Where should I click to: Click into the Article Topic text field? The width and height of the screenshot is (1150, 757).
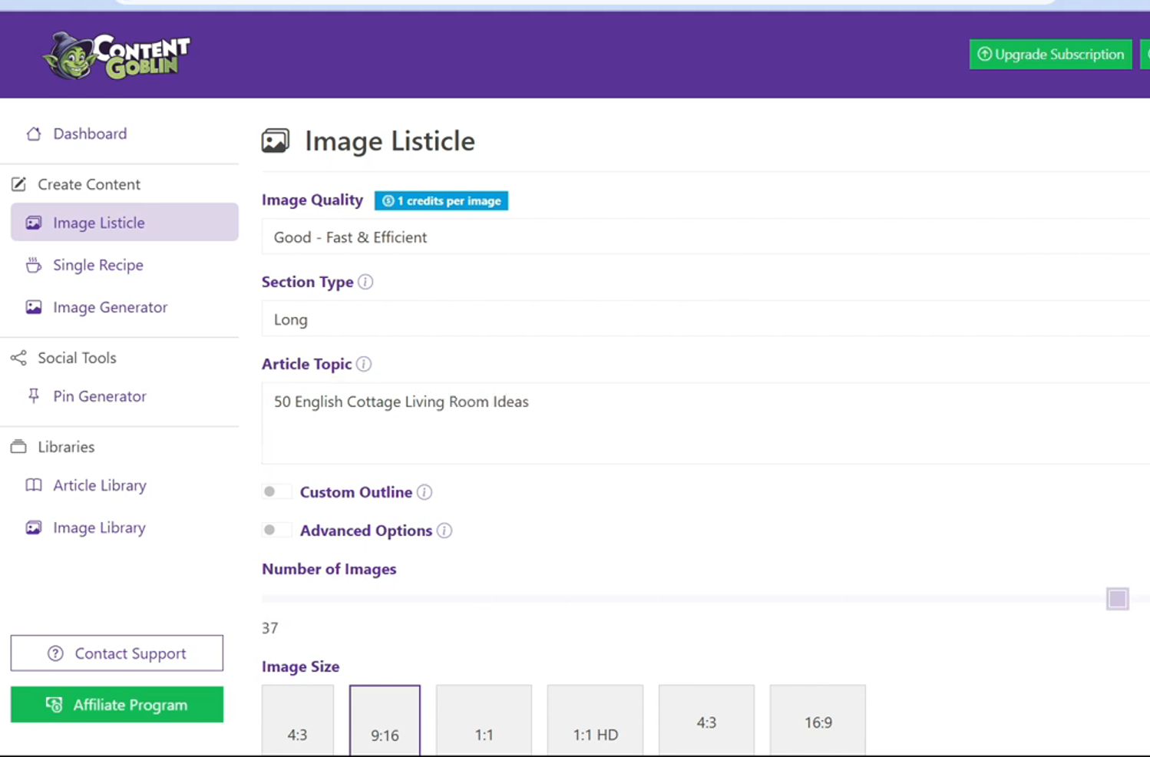point(706,422)
